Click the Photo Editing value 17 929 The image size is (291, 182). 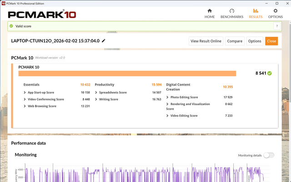click(x=228, y=97)
